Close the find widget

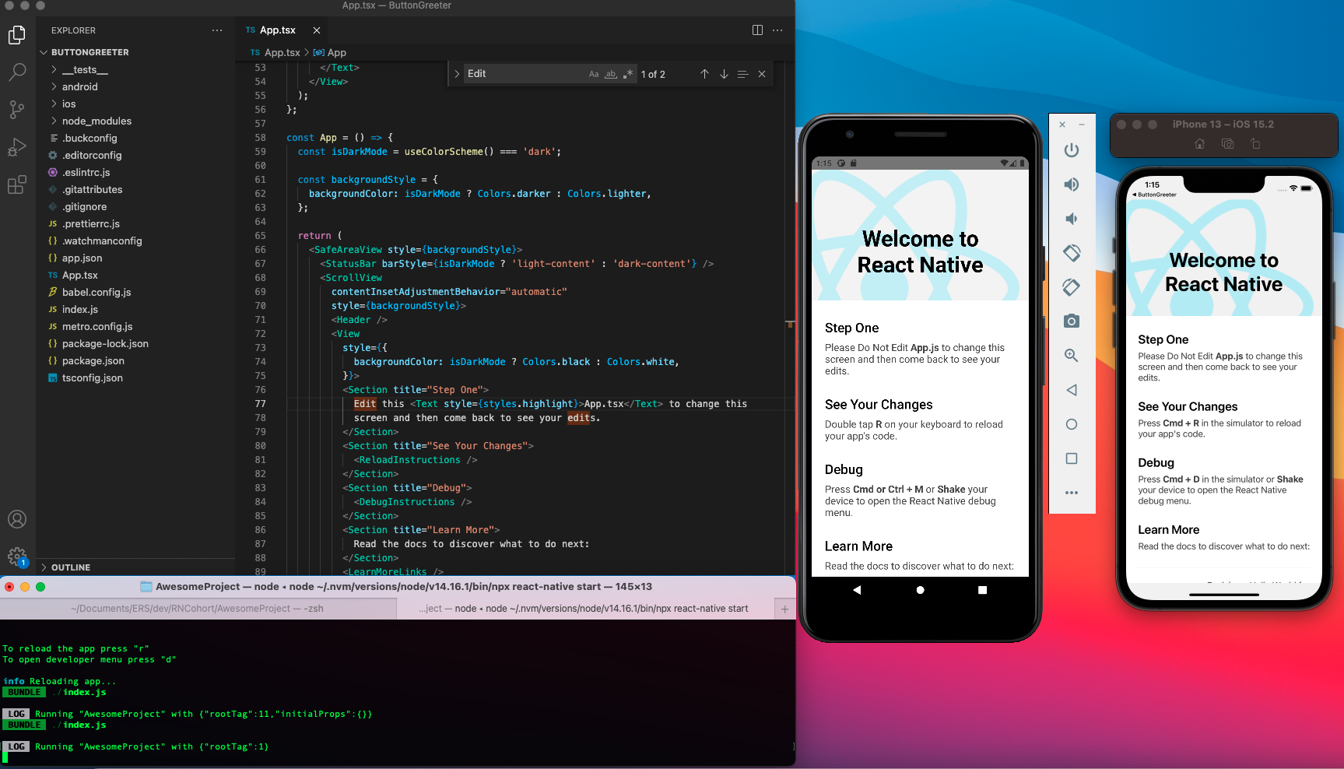[762, 74]
